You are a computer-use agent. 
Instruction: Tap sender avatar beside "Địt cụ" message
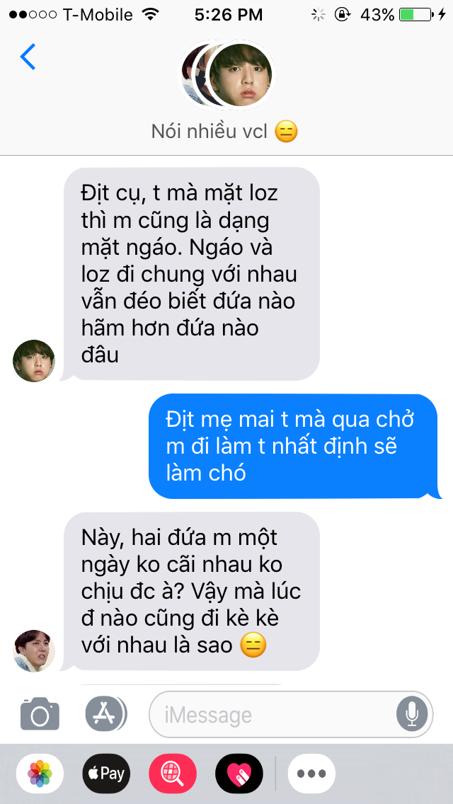34,360
